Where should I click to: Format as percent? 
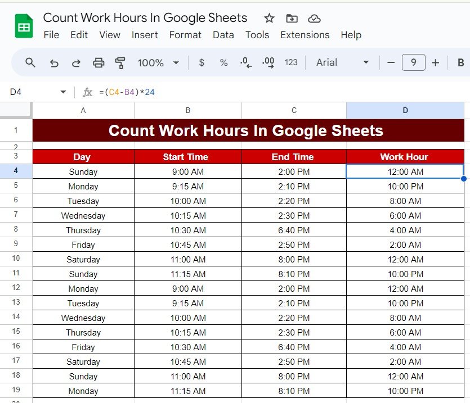(223, 62)
